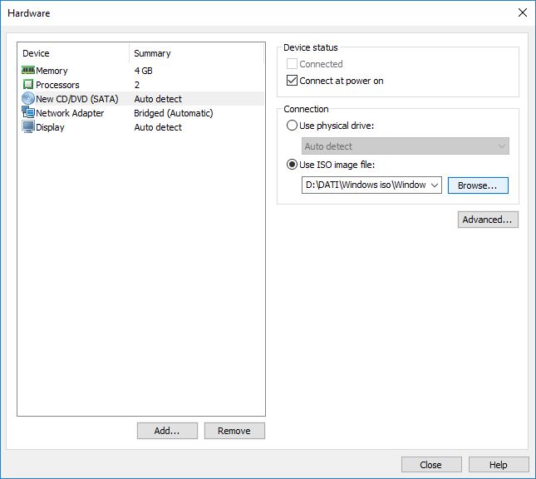Select the Display row label
The height and width of the screenshot is (479, 536).
tap(50, 127)
